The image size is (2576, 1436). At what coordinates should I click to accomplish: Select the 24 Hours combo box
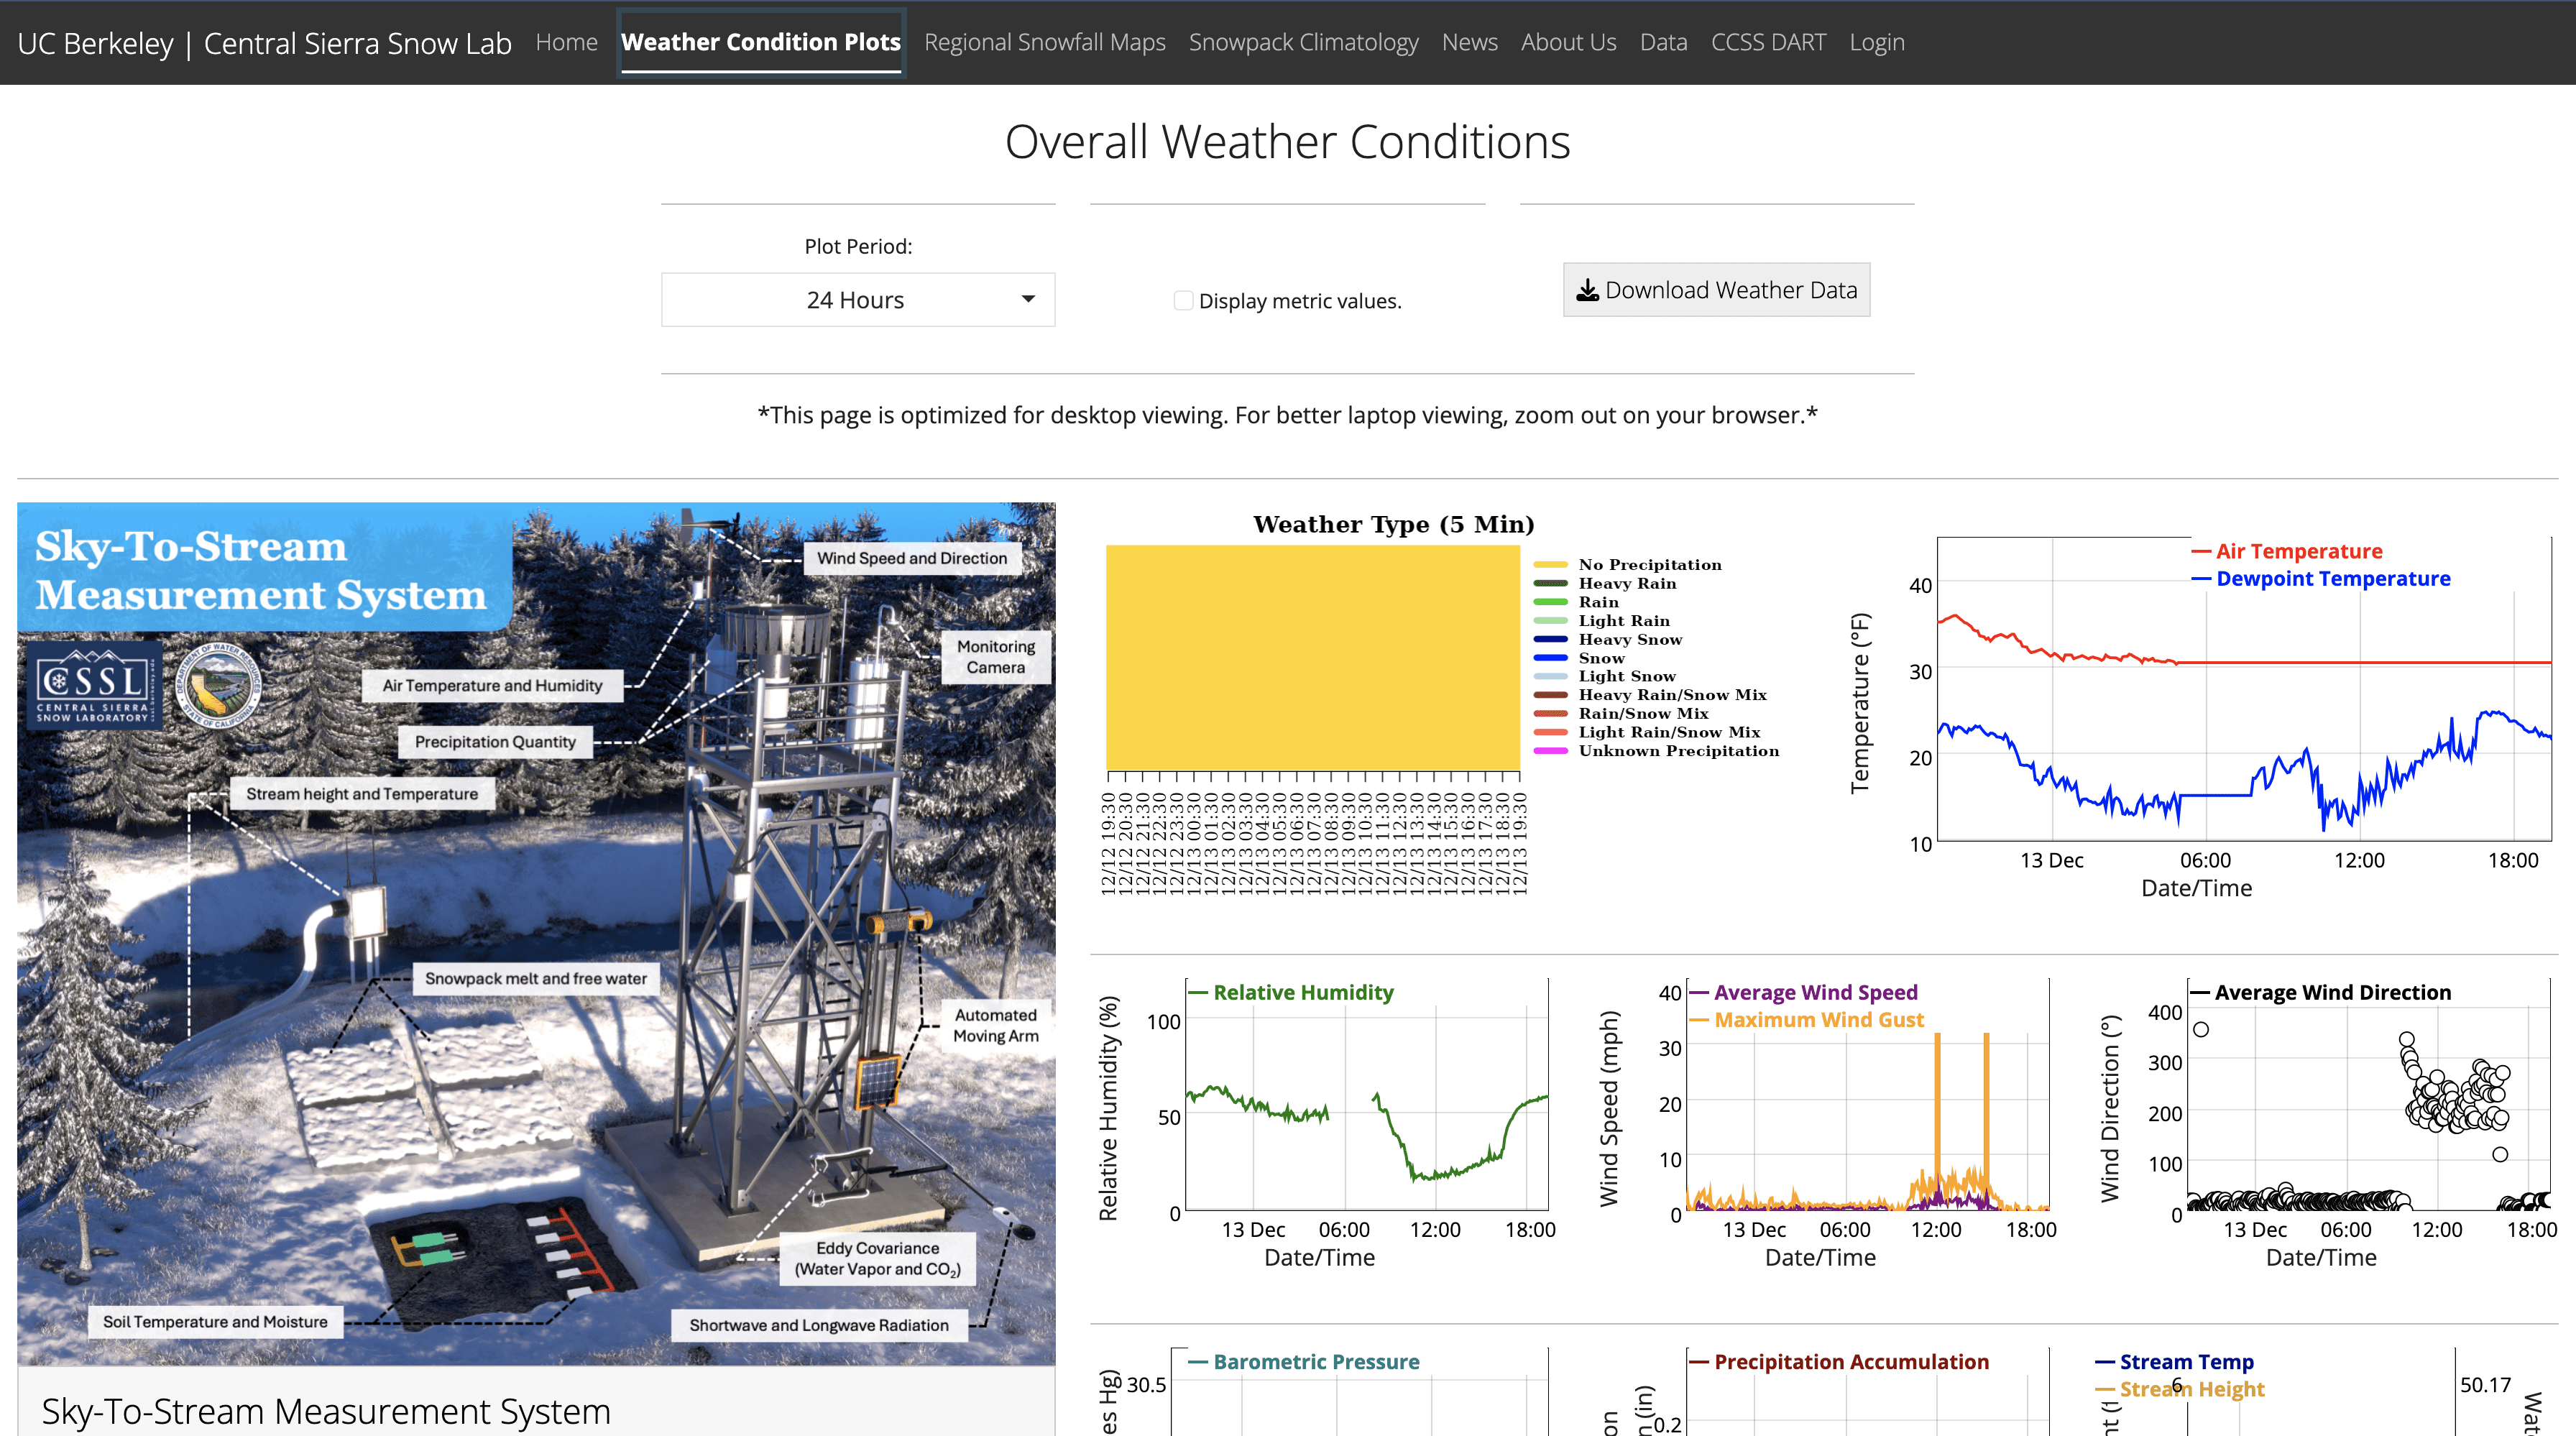click(x=856, y=300)
